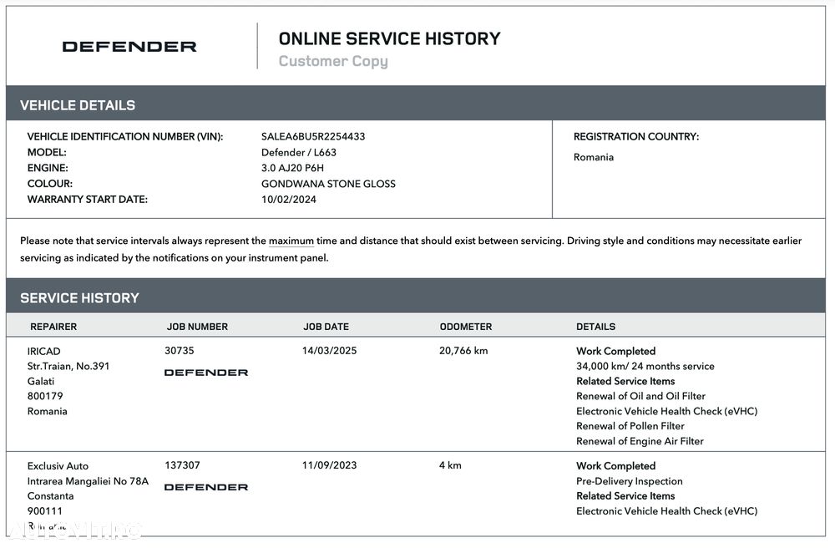Image resolution: width=835 pixels, height=548 pixels.
Task: Select job date 11/09/2023
Action: point(329,465)
